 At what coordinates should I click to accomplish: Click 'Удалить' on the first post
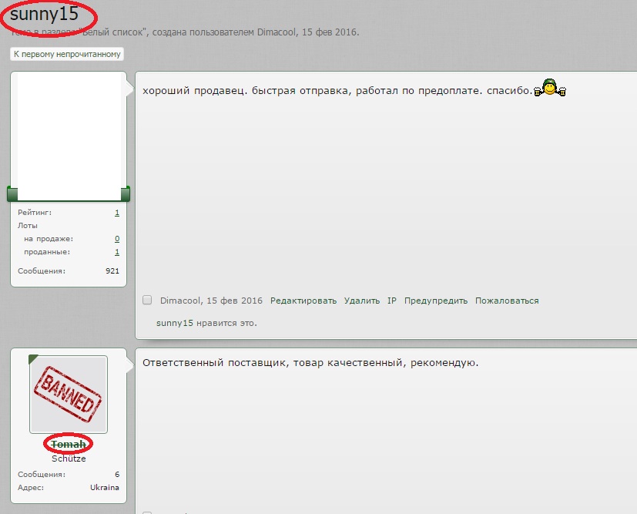(x=362, y=301)
